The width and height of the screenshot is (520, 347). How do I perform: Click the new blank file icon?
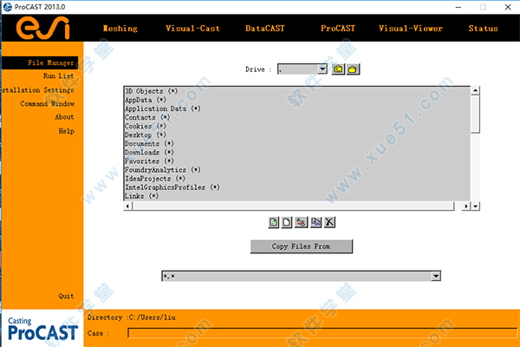(287, 222)
